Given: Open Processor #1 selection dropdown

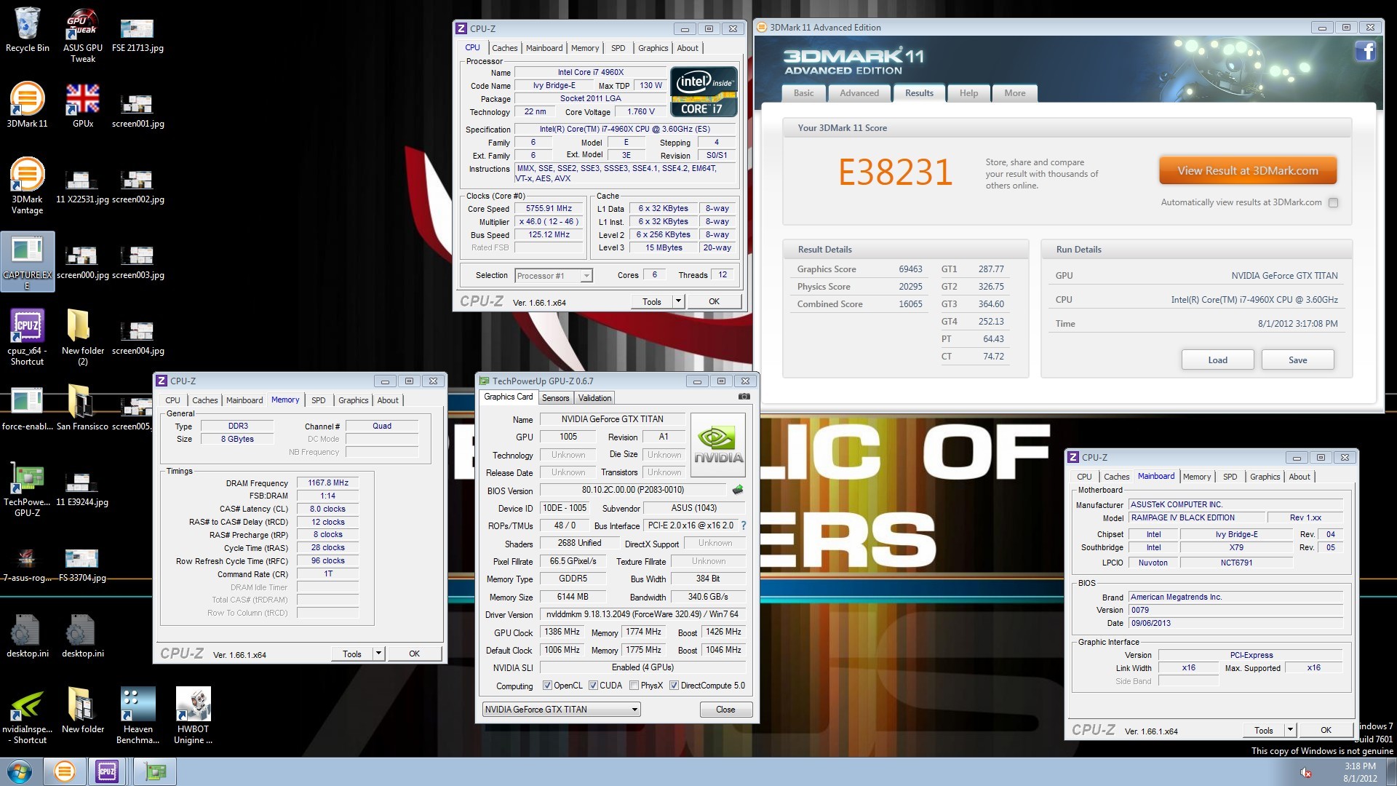Looking at the screenshot, I should click(553, 276).
